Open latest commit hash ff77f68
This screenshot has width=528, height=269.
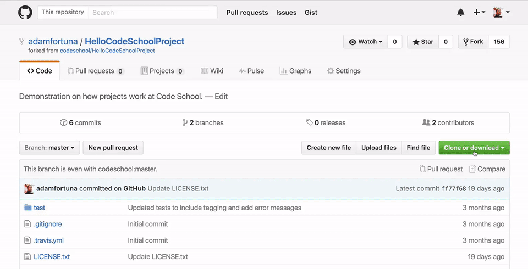[x=454, y=189]
